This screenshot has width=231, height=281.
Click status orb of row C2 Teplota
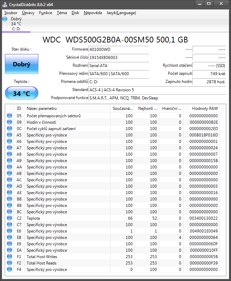pos(9,218)
